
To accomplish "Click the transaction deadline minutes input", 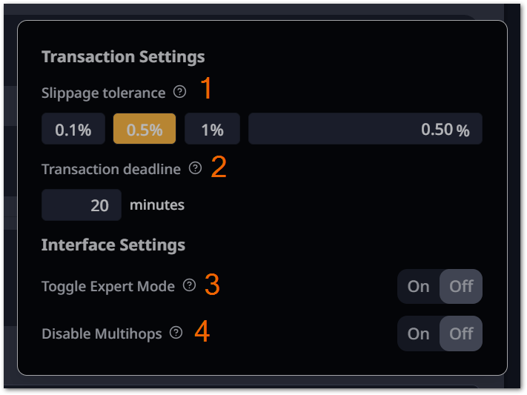I will pyautogui.click(x=82, y=205).
